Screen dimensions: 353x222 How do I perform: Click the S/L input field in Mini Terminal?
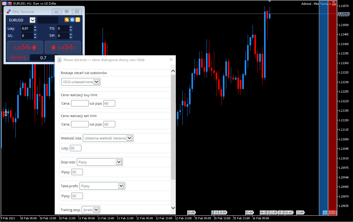tap(27, 36)
